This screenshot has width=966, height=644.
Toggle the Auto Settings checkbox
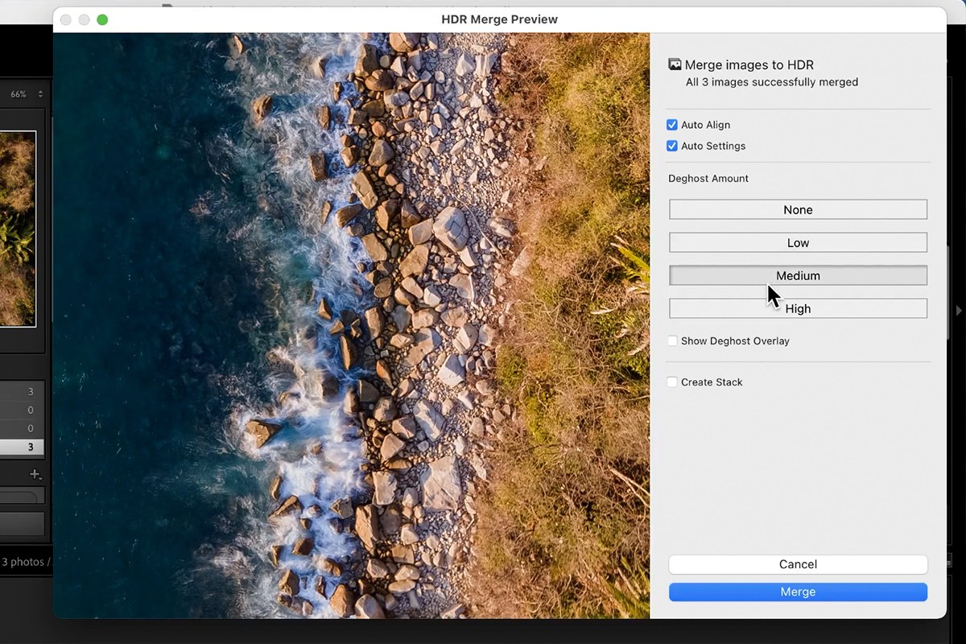[x=672, y=146]
